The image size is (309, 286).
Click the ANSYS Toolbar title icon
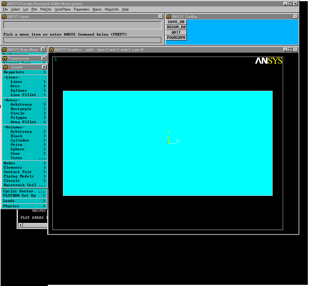click(x=169, y=17)
